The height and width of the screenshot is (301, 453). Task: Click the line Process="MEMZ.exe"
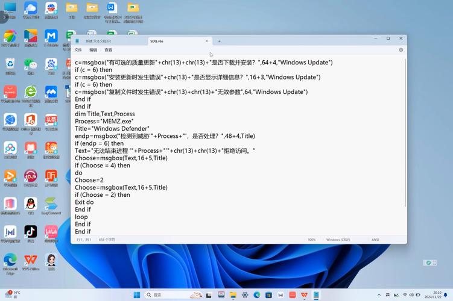click(104, 121)
